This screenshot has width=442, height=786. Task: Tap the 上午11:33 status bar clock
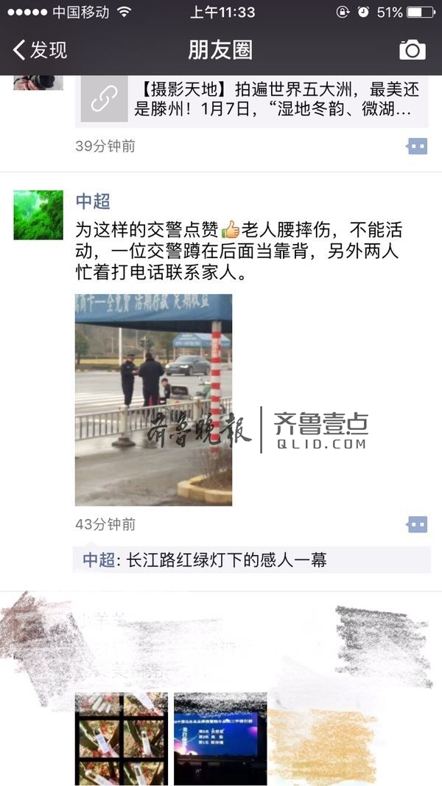(x=222, y=12)
